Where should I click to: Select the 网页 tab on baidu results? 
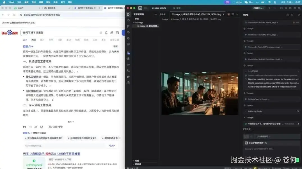(x=34, y=40)
